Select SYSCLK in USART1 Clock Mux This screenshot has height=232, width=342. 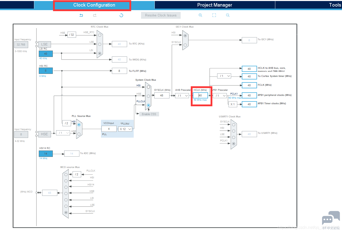234,125
